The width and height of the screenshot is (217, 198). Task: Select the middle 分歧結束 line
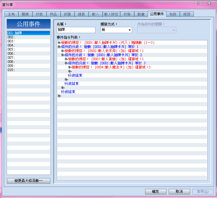[x=132, y=83]
